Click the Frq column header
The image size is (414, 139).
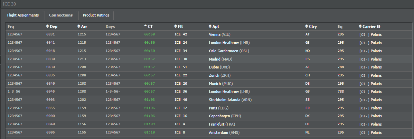[11, 26]
